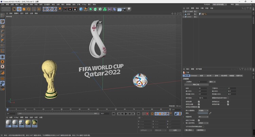Screen dimensions: 255x137
Task: Render to Picture Viewer icon
Action: click(x=70, y=9)
